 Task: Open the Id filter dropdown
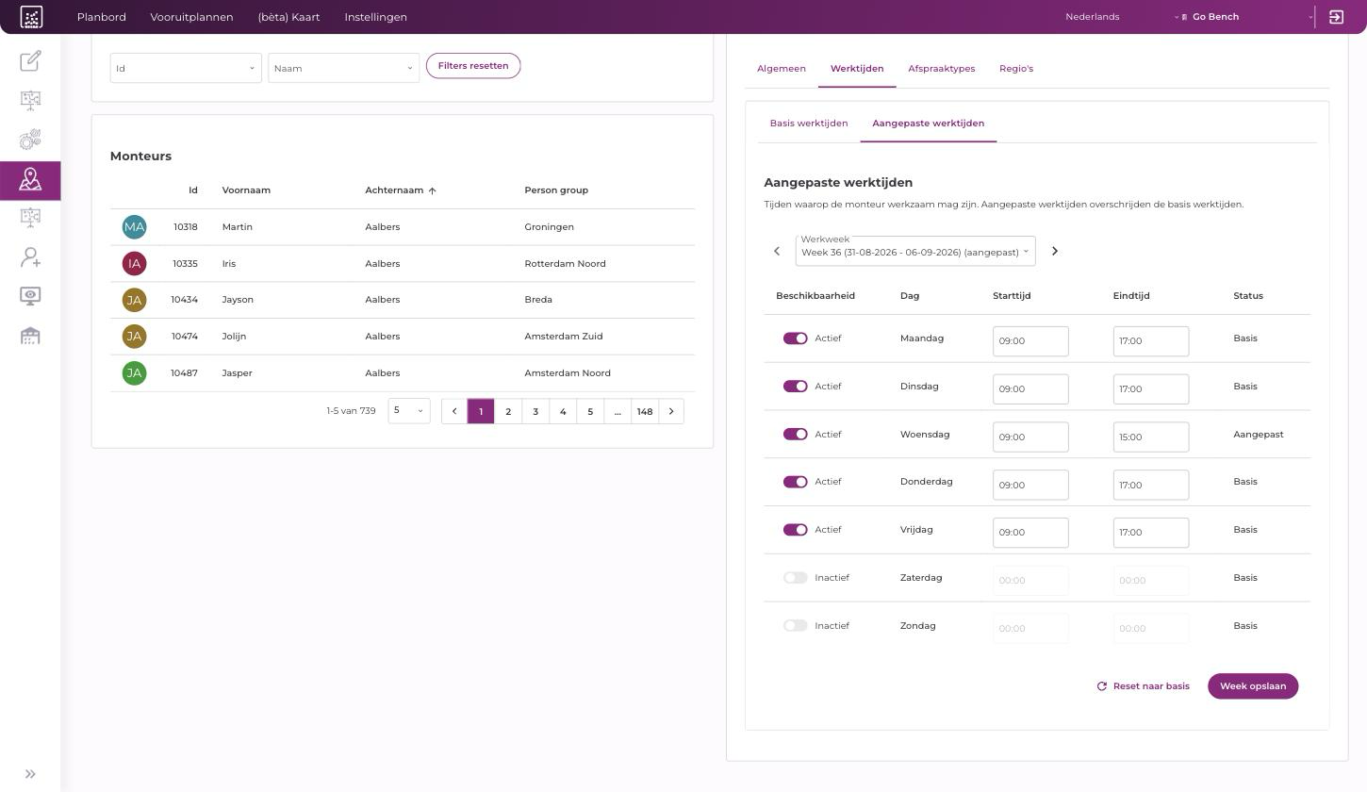(186, 68)
